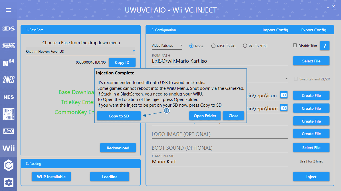The height and width of the screenshot is (191, 341).
Task: Open the help question mark button
Action: 324,46
